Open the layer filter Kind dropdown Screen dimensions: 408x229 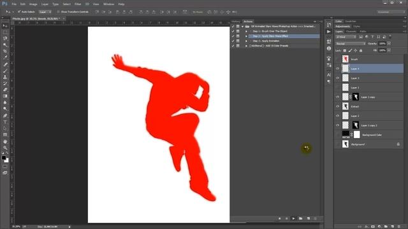coord(346,37)
